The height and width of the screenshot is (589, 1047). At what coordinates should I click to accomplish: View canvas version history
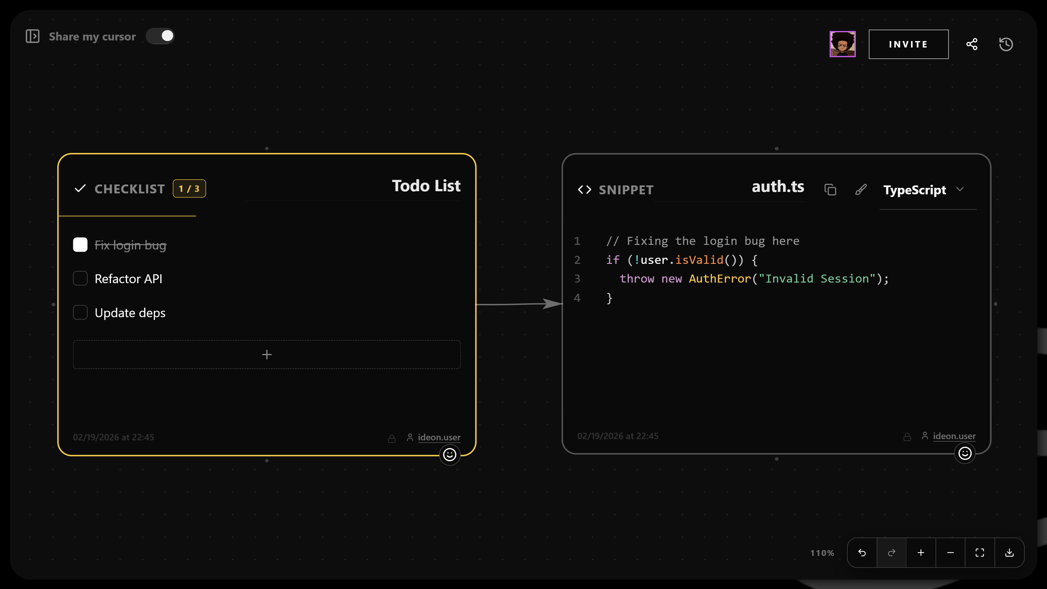point(1006,44)
